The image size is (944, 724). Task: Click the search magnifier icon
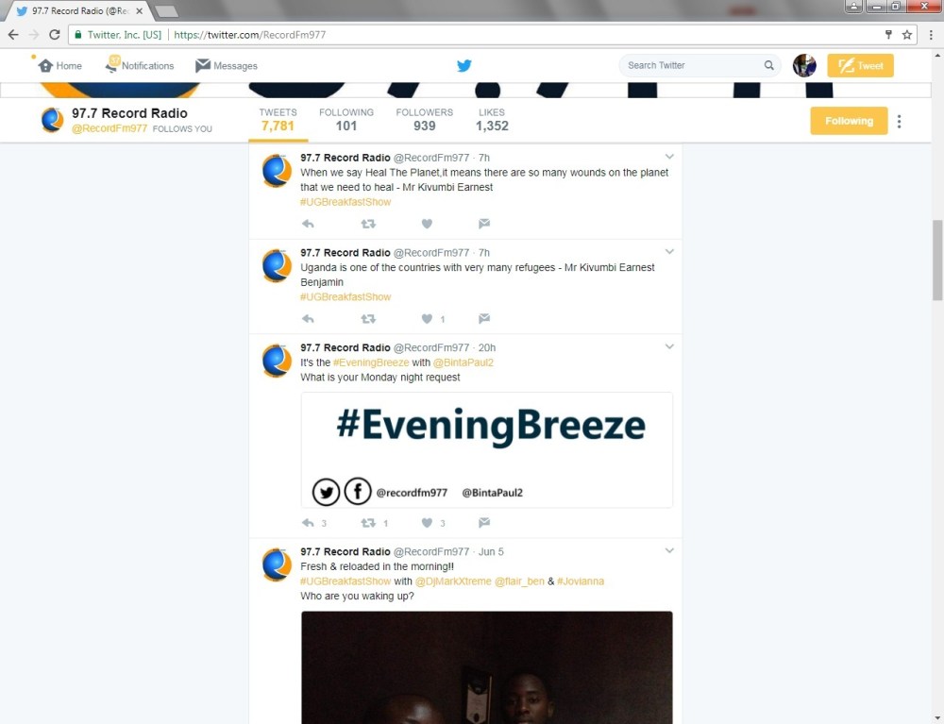768,65
